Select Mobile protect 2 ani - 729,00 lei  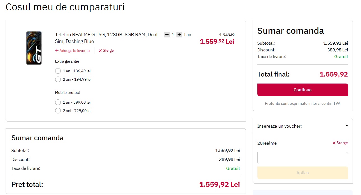(x=58, y=111)
